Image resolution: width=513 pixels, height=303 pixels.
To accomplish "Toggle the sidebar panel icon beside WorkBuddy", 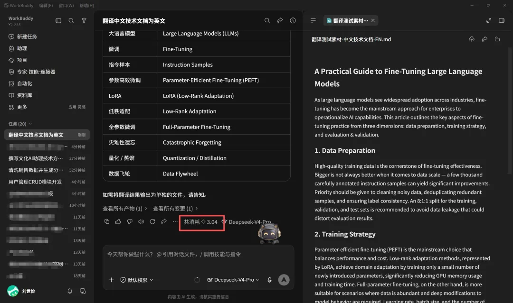I will point(58,20).
